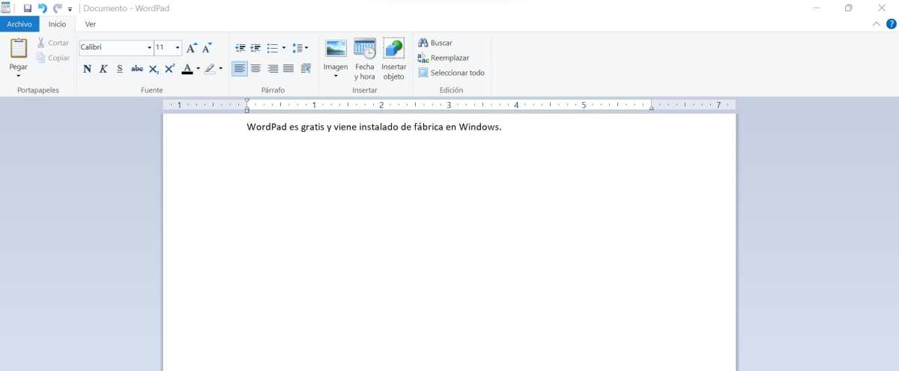Image resolution: width=899 pixels, height=371 pixels.
Task: Click Seleccionar todo
Action: click(x=452, y=73)
